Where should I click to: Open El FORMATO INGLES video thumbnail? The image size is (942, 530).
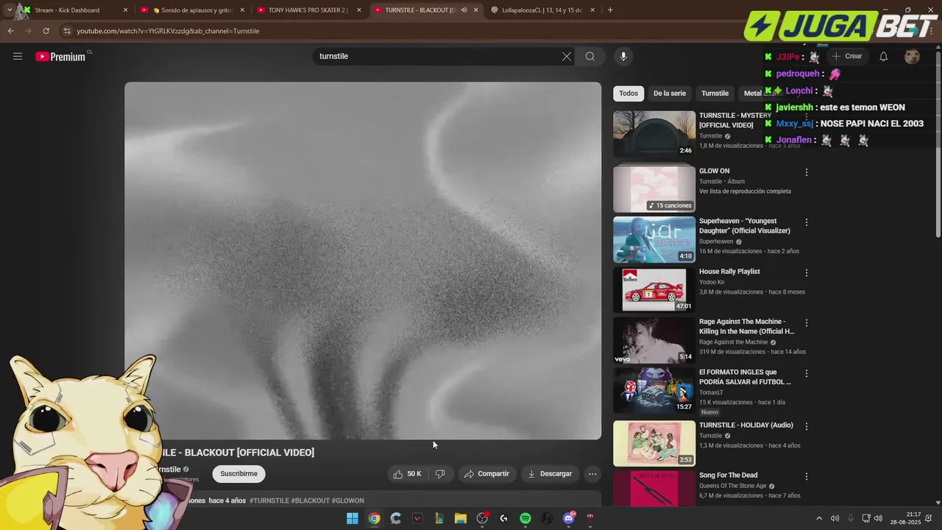[654, 390]
